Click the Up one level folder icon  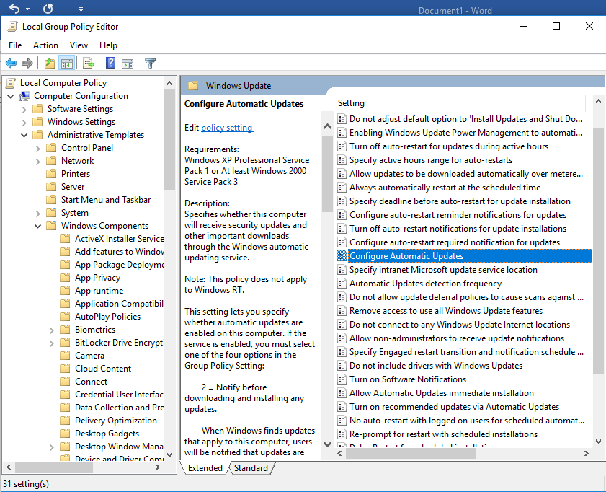tap(50, 63)
